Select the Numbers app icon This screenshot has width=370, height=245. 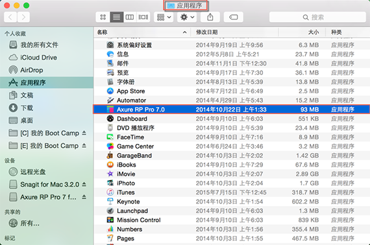[x=110, y=229]
